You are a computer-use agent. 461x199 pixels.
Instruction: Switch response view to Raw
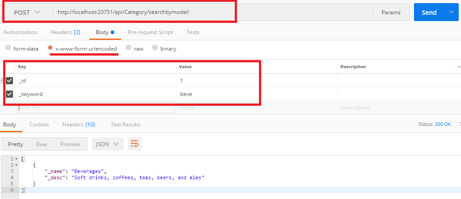click(x=42, y=144)
